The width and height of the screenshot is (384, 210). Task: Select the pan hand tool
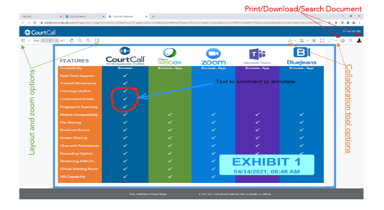pyautogui.click(x=71, y=40)
